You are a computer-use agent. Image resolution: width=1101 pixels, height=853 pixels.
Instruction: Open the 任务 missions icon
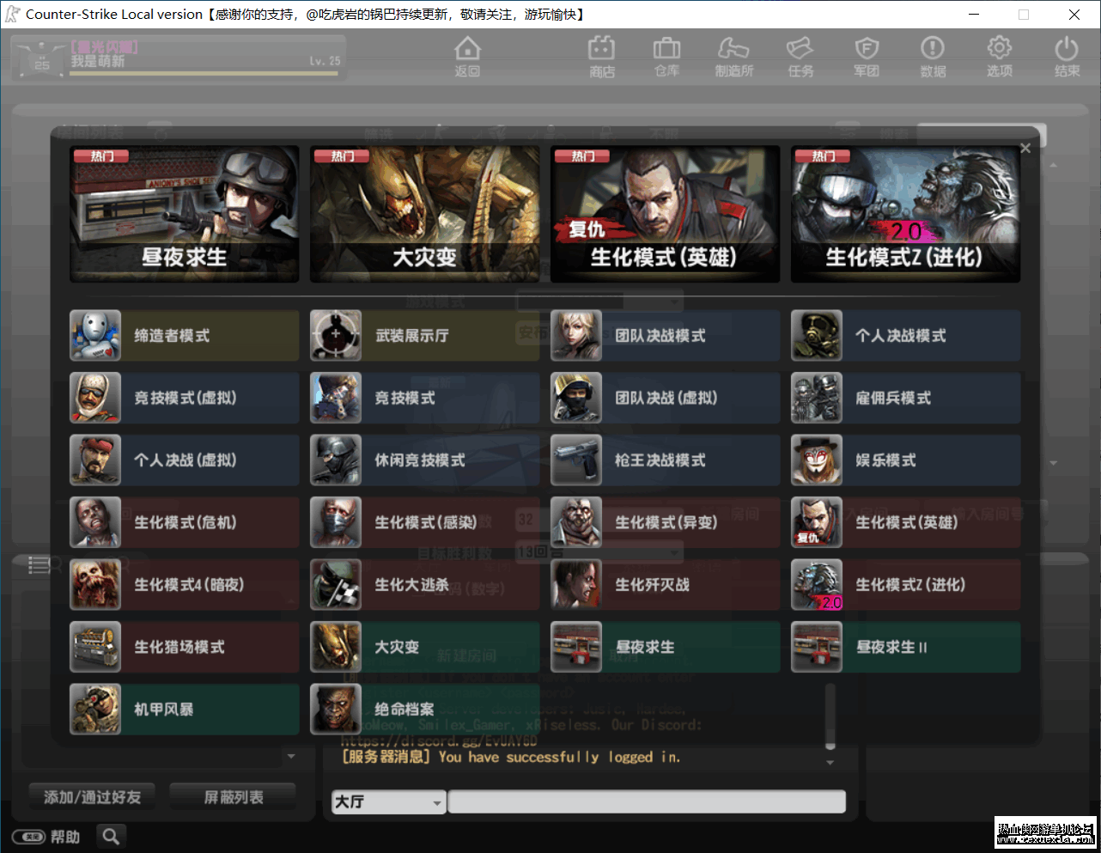[x=800, y=57]
